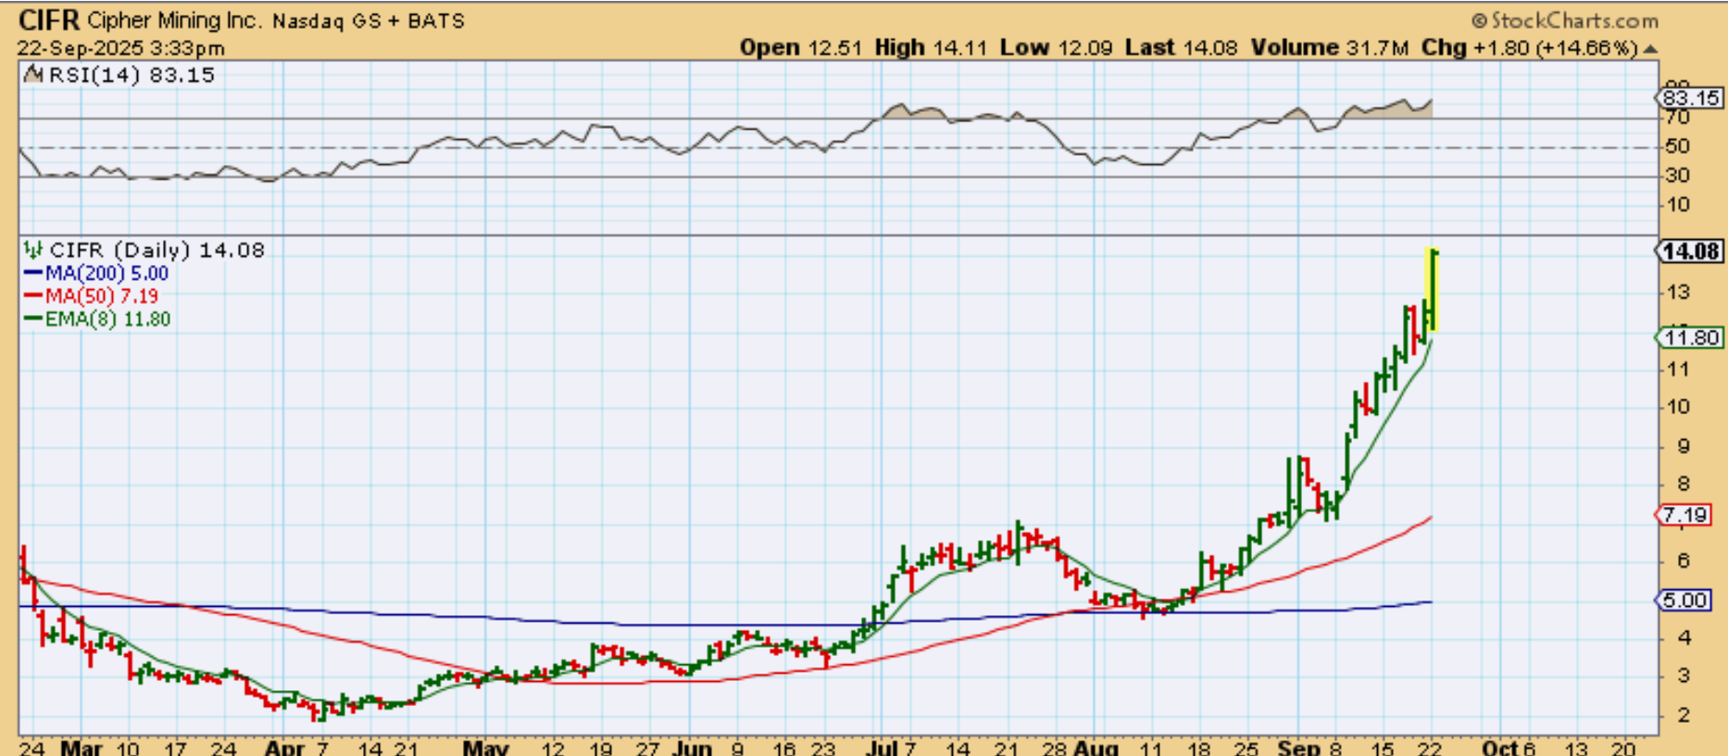
Task: Click the Volume 31.7M value in header
Action: 1332,48
